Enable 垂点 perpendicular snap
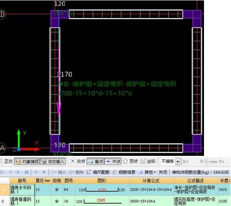Image resolution: width=231 pixels, height=206 pixels. click(96, 162)
